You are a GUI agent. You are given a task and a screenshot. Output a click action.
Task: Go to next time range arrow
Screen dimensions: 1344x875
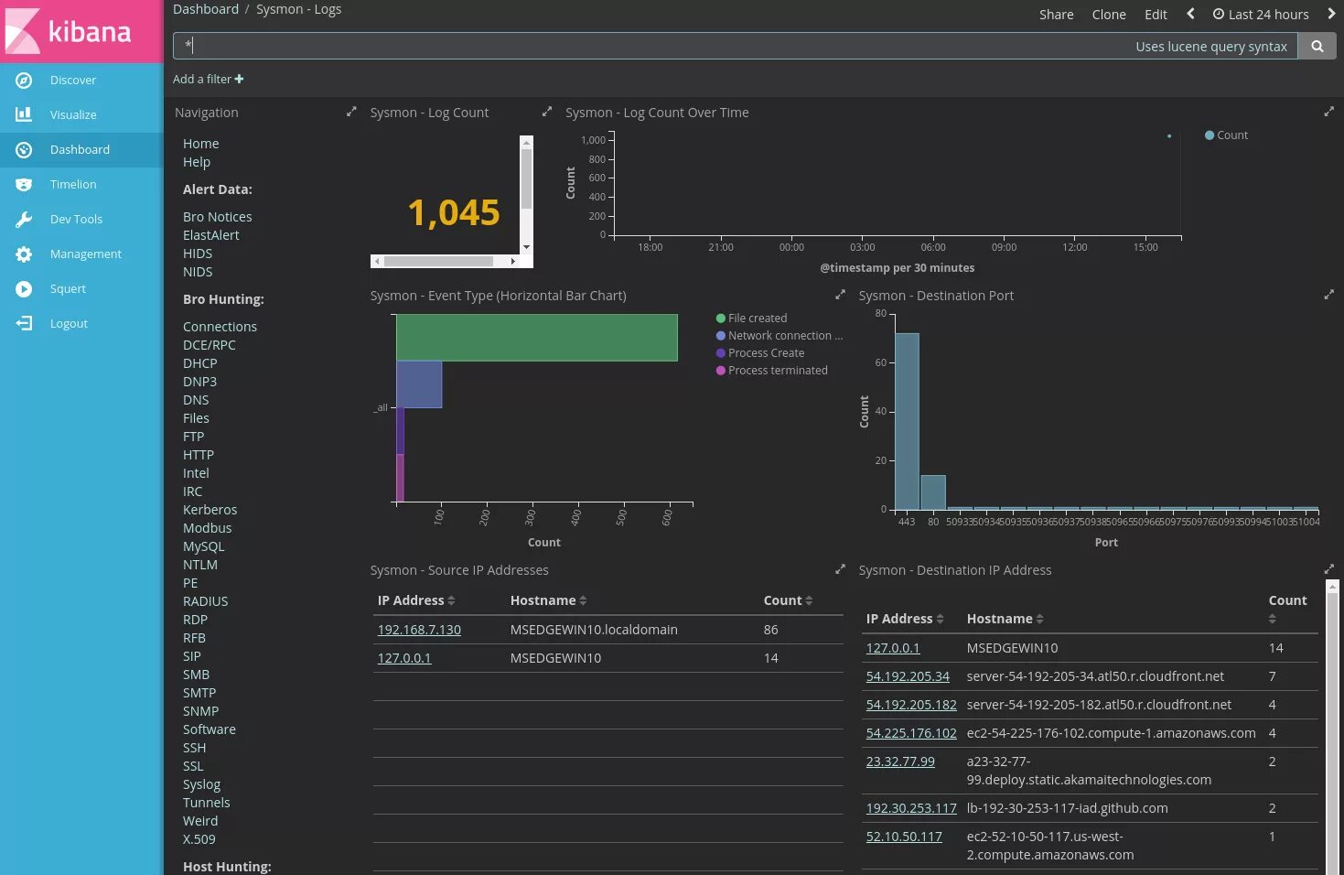1331,14
